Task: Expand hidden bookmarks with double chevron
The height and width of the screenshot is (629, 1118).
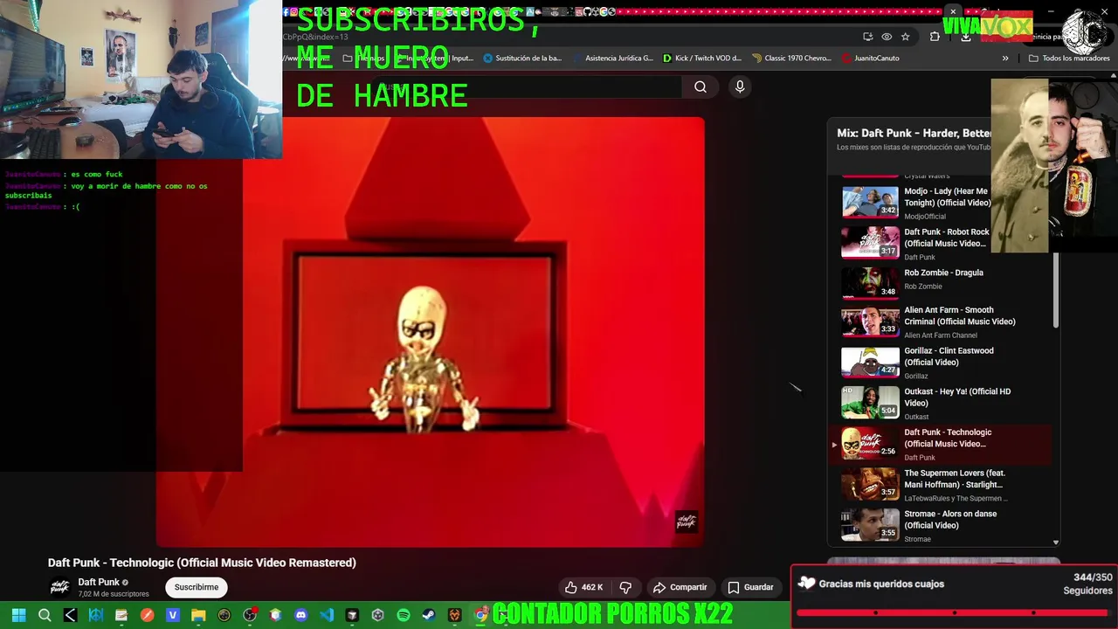Action: [1005, 59]
